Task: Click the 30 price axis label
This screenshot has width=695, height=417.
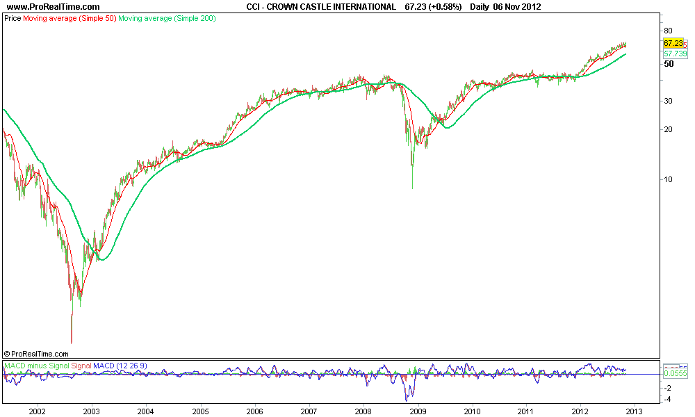Action: point(668,101)
